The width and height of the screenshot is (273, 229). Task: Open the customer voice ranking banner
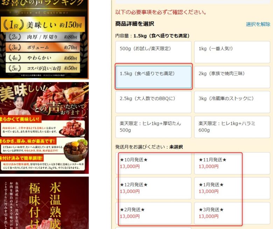click(44, 39)
